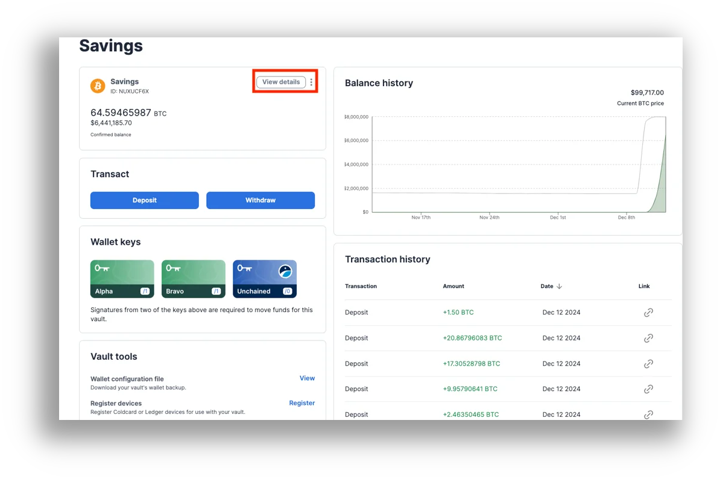Image resolution: width=720 pixels, height=479 pixels.
Task: Open link icon for +20.86796083 BTC deposit
Action: pyautogui.click(x=648, y=338)
